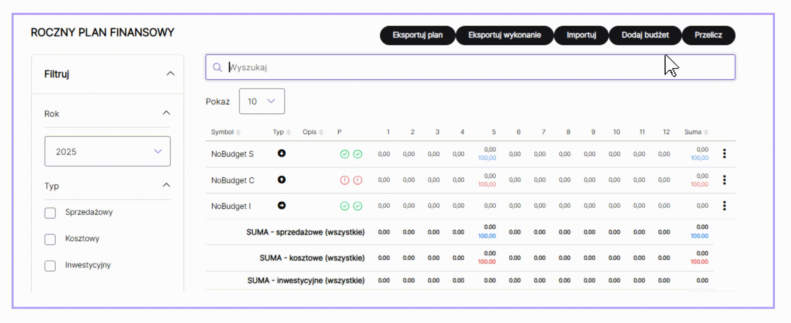Check the Kosztowy filter checkbox

pos(50,239)
